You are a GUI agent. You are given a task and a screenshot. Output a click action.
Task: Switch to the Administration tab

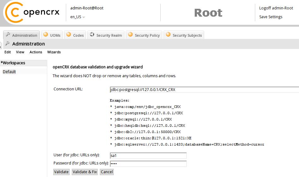coord(21,35)
